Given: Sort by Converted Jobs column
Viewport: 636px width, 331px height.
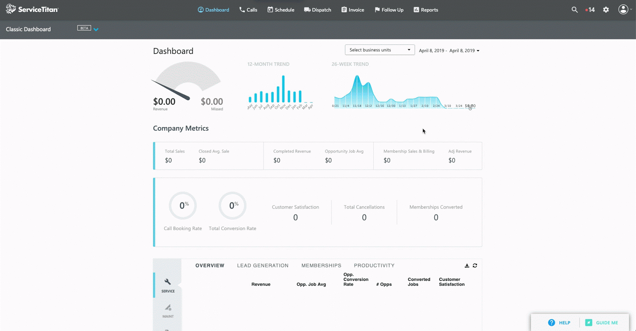Looking at the screenshot, I should pos(419,282).
